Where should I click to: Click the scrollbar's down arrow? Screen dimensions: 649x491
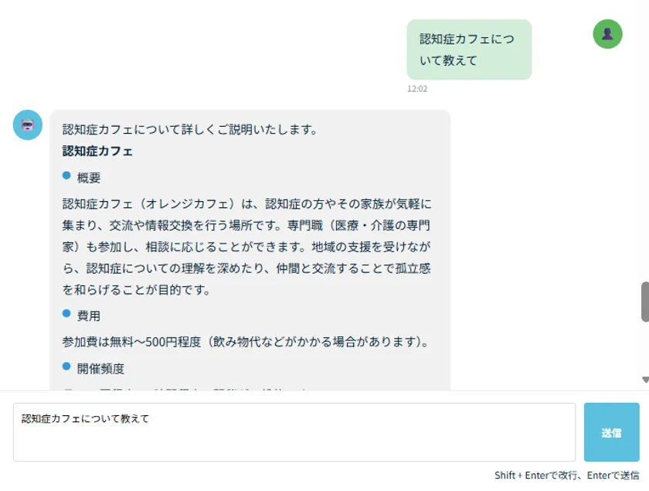coord(644,379)
